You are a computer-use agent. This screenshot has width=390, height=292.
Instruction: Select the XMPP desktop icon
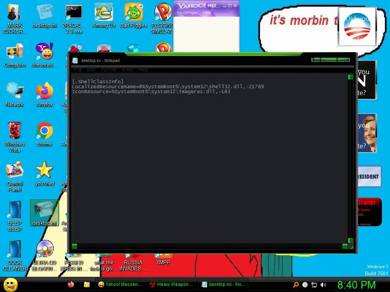tap(163, 259)
